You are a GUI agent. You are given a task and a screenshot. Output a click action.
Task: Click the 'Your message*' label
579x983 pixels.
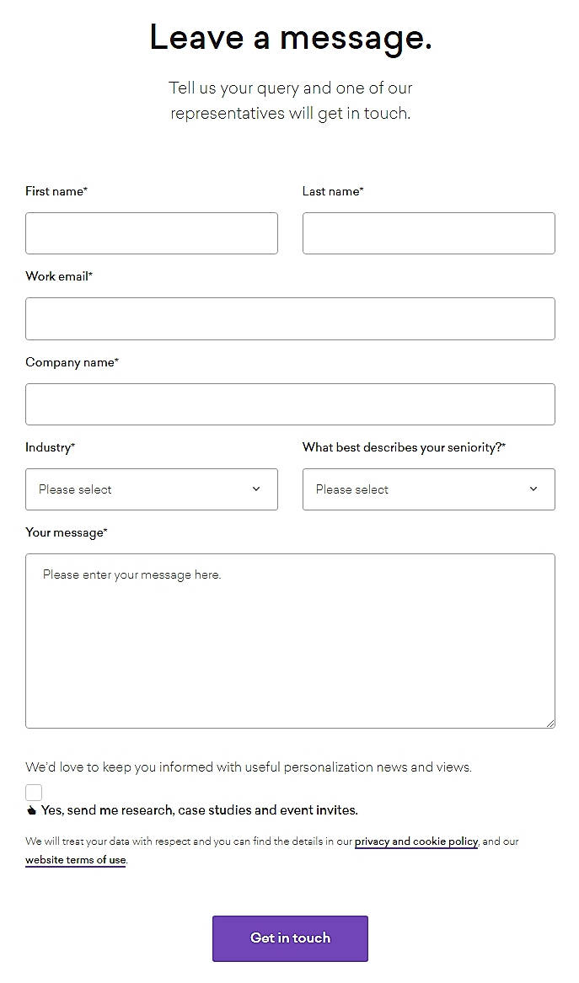pos(67,532)
